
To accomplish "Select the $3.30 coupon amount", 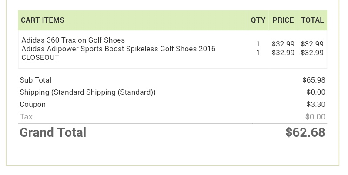I will 316,104.
